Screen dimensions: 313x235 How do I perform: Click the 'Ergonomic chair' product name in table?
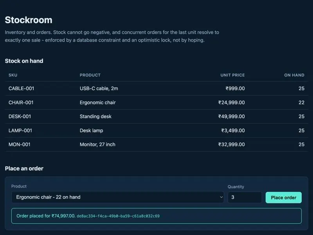[97, 103]
